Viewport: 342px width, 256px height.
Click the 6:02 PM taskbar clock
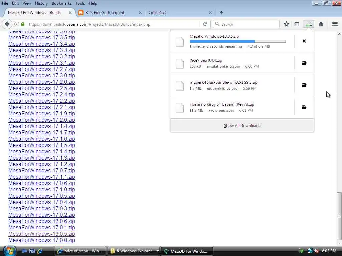[329, 251]
